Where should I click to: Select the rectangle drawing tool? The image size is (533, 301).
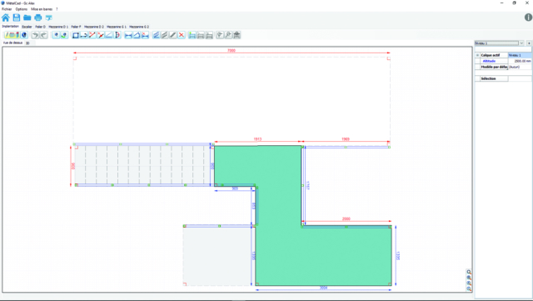76,35
